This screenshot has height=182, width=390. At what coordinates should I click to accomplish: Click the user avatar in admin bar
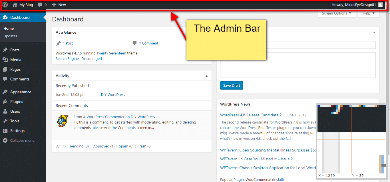[380, 5]
